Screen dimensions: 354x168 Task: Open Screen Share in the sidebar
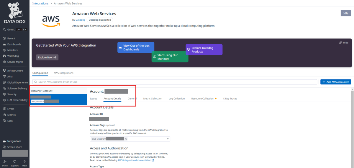(12, 147)
